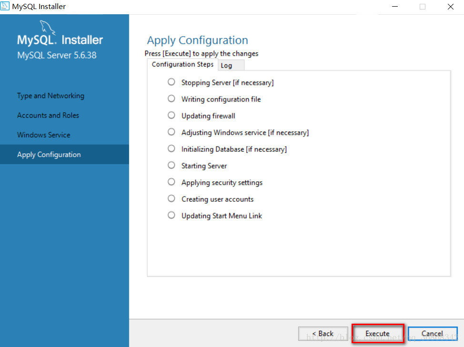Image resolution: width=464 pixels, height=347 pixels.
Task: Click the Starting Server status circle
Action: 171,165
